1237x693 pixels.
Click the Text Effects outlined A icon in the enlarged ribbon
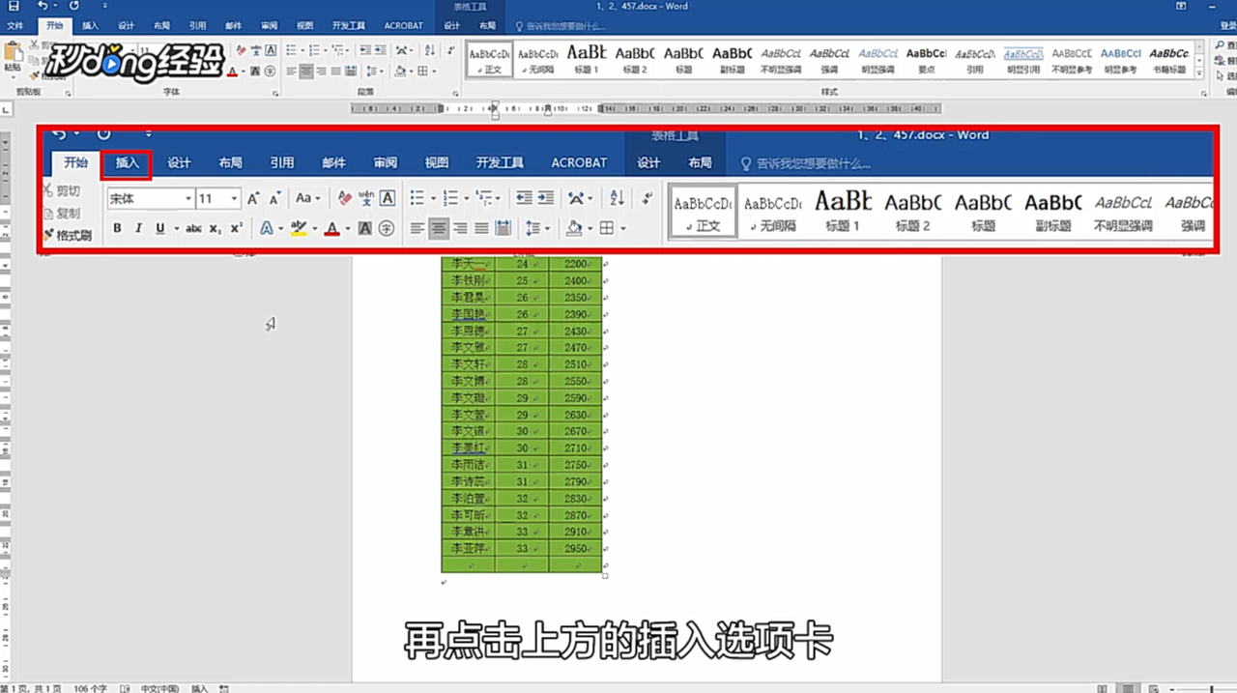tap(266, 229)
